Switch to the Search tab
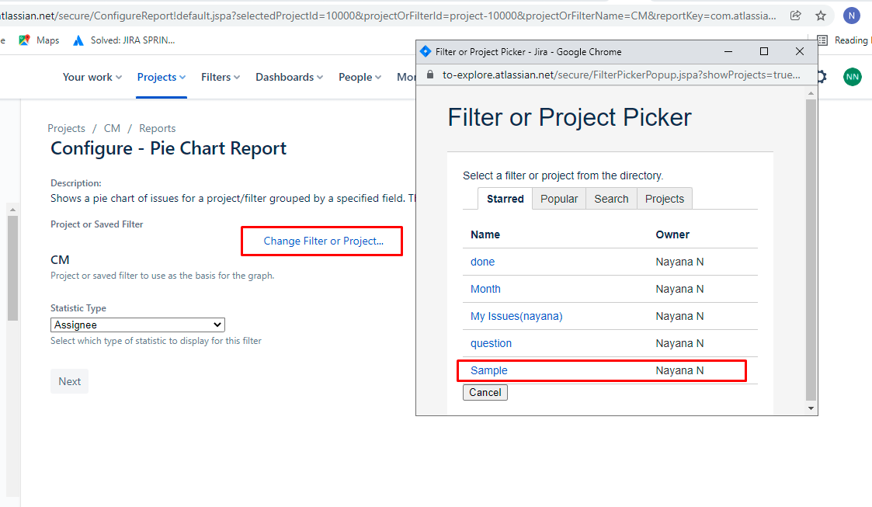The image size is (872, 507). (x=610, y=198)
